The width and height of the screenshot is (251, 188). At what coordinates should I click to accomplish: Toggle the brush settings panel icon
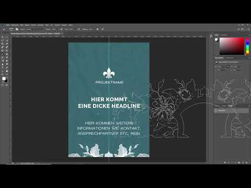tap(17, 29)
